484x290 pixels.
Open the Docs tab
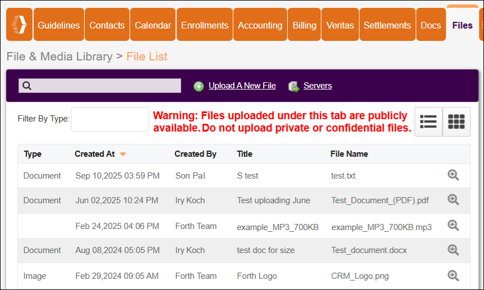click(431, 24)
